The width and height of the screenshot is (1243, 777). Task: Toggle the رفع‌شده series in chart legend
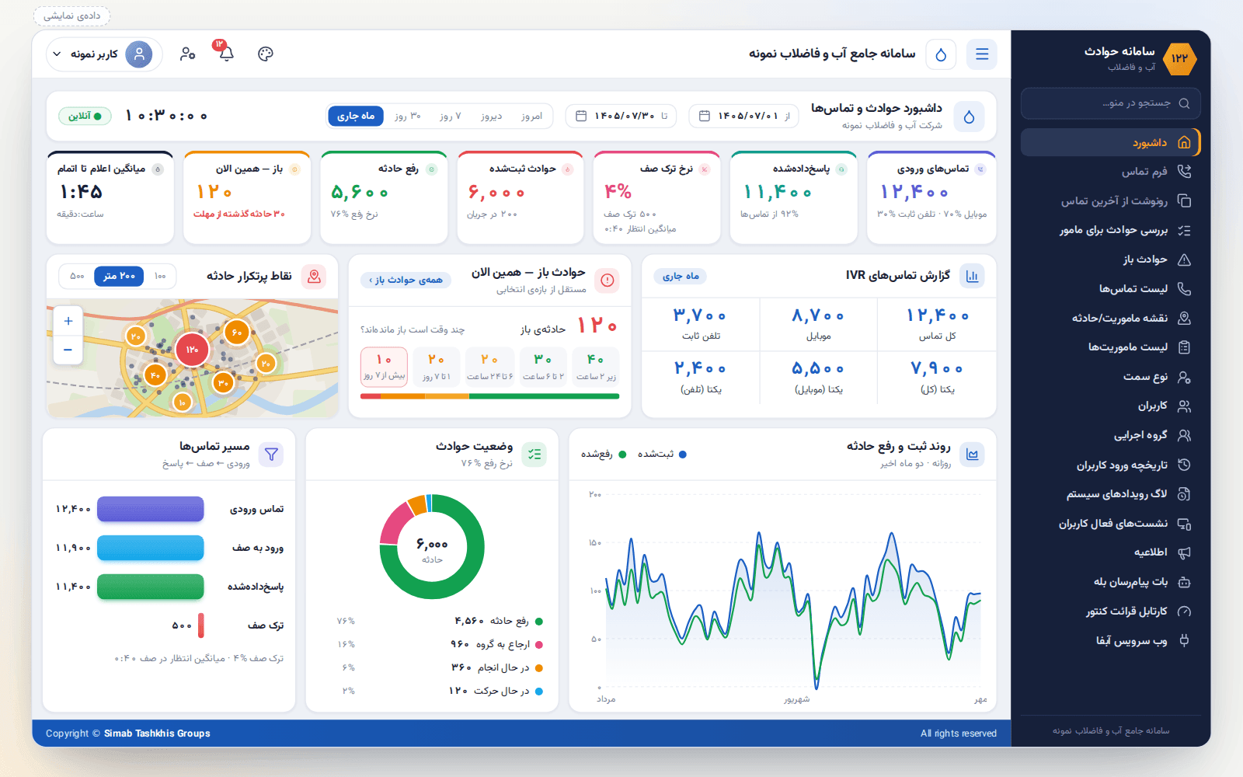coord(604,455)
